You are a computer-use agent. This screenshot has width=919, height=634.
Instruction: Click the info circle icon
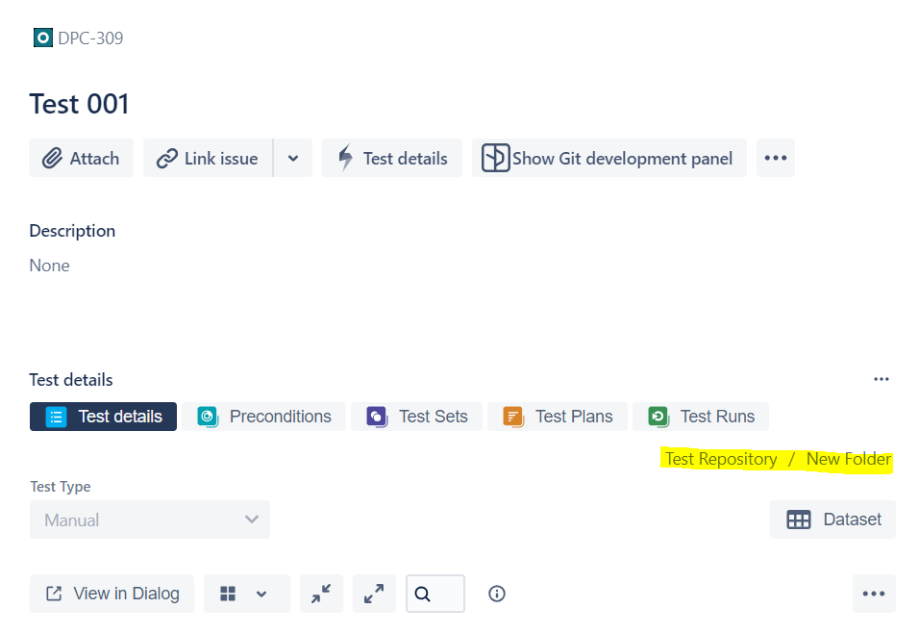[x=496, y=594]
